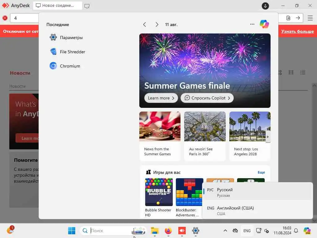Screen dimensions: 317x238
Task: Open Copilot icon in search panel
Action: click(x=264, y=24)
